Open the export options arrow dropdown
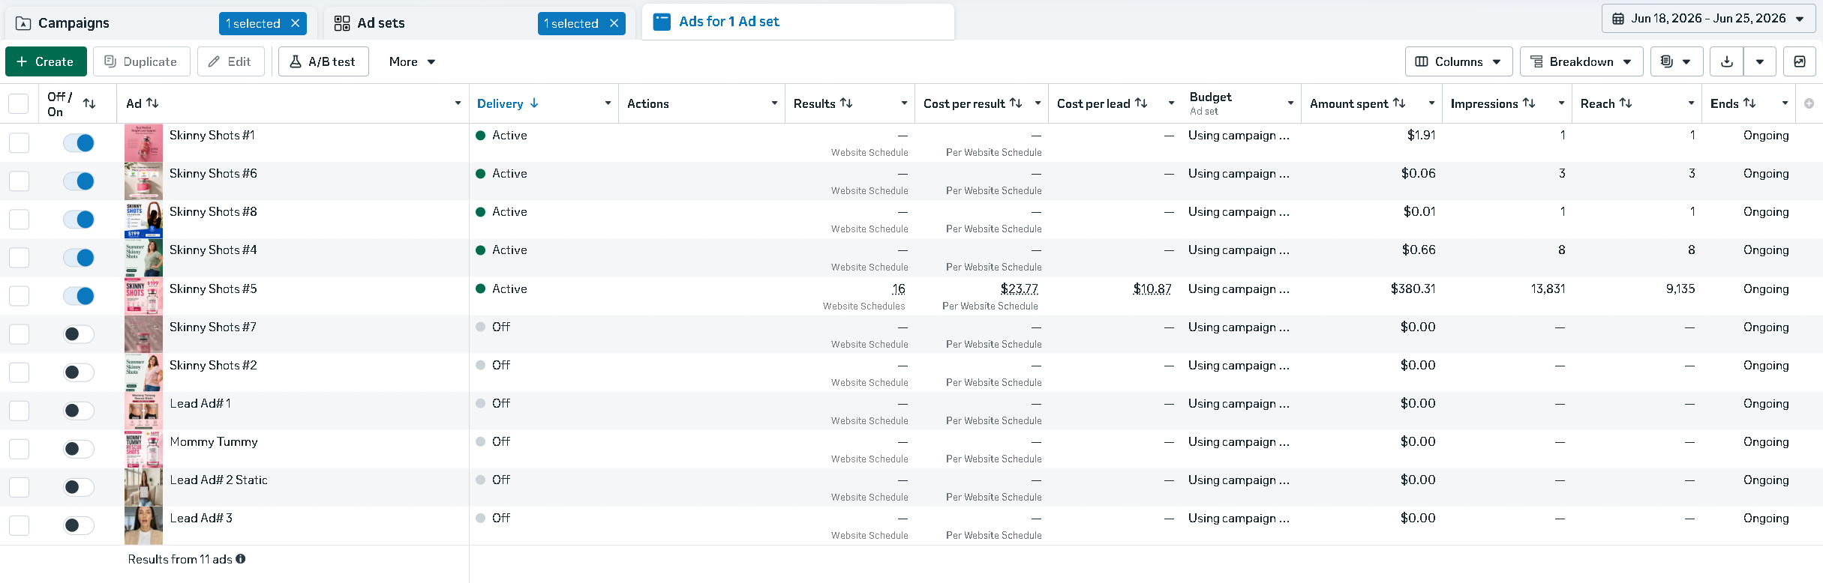The height and width of the screenshot is (583, 1823). click(x=1760, y=61)
